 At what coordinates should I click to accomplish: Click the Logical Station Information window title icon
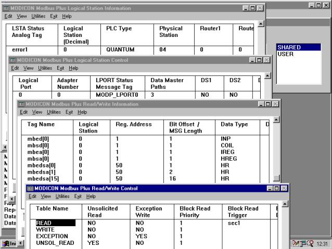(x=6, y=8)
